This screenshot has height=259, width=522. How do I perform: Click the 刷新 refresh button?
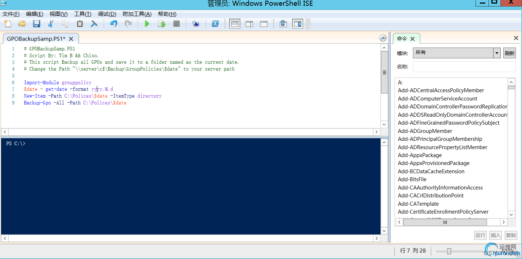[509, 53]
